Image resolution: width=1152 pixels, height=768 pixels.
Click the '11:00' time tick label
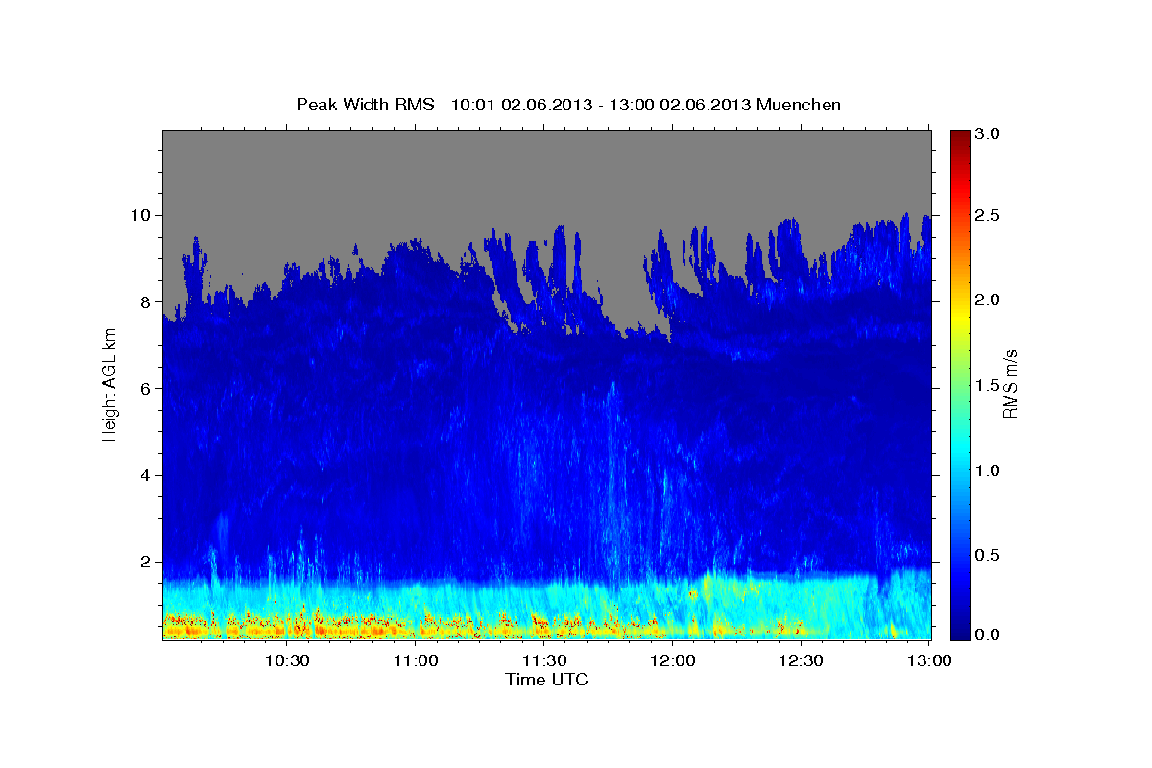click(x=416, y=660)
